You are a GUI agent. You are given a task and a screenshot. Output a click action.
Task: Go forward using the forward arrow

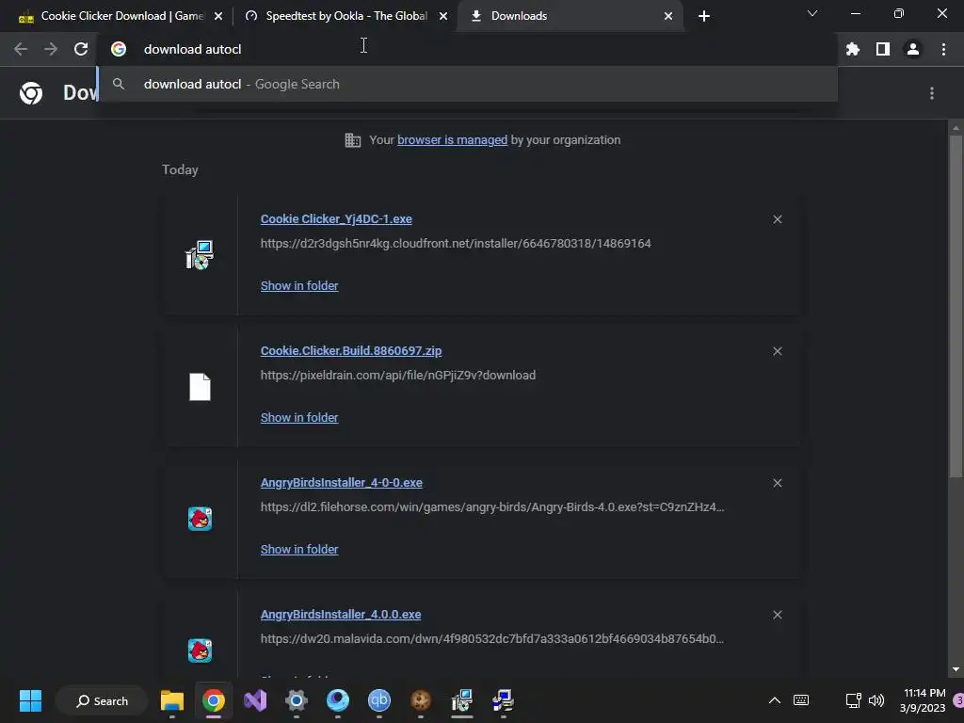[51, 49]
